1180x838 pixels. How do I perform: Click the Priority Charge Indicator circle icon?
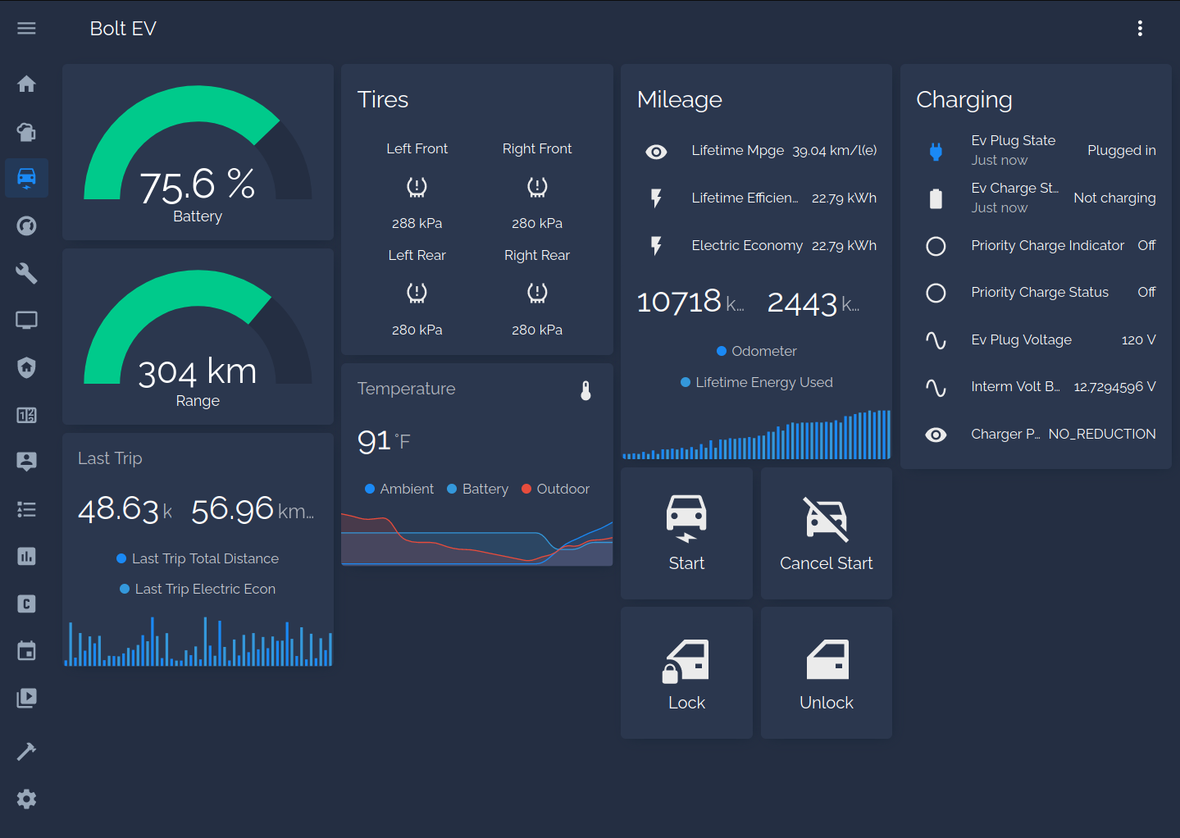tap(936, 246)
